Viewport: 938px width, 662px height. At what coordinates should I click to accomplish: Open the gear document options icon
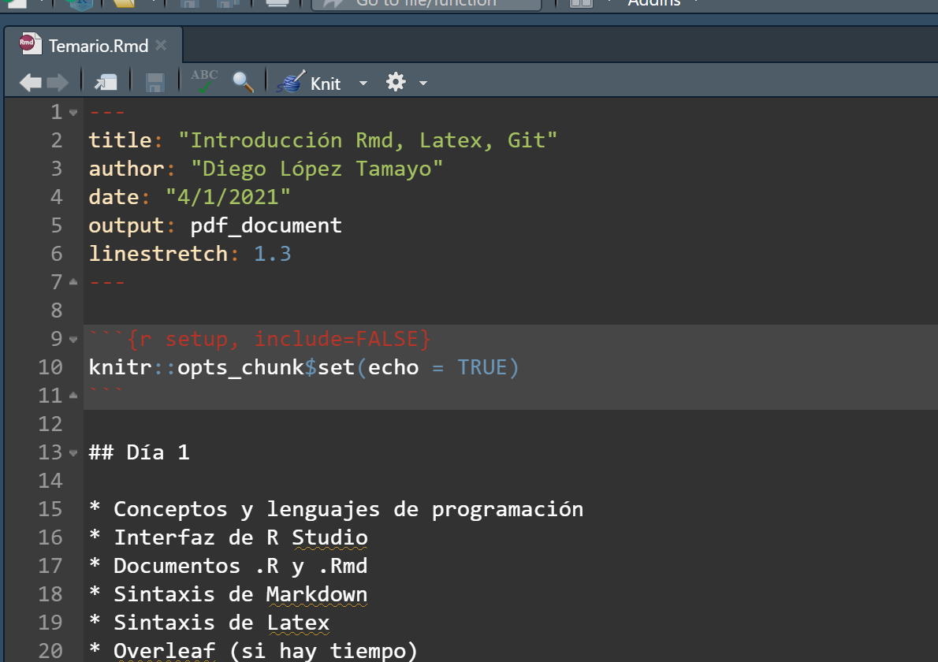[x=396, y=82]
